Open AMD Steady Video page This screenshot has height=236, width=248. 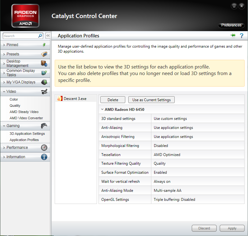click(x=24, y=112)
